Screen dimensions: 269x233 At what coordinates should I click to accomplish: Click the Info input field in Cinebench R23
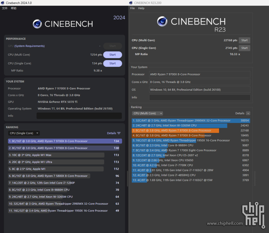(x=200, y=97)
